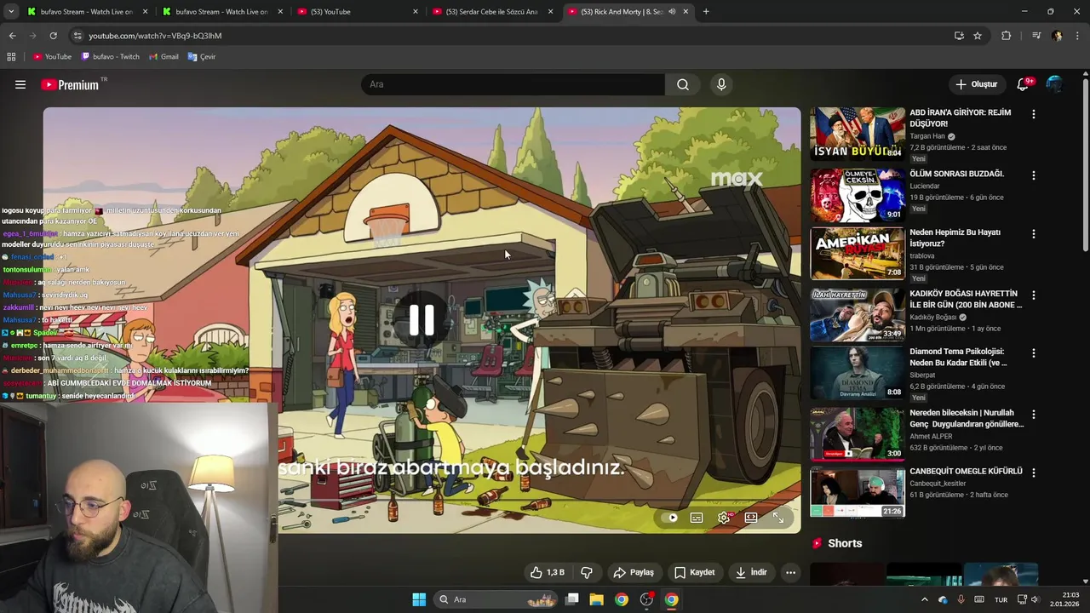Switch to (53) YouTube tab

point(356,12)
